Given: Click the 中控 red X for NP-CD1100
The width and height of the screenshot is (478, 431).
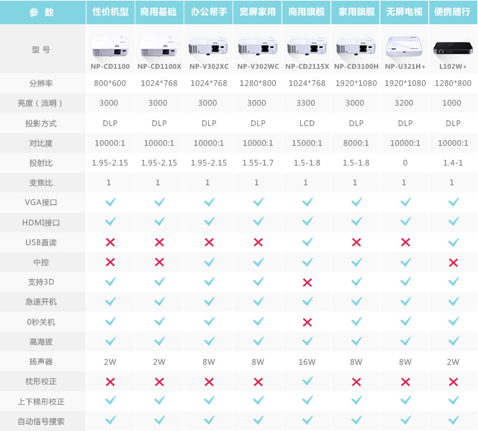Looking at the screenshot, I should pyautogui.click(x=110, y=262).
